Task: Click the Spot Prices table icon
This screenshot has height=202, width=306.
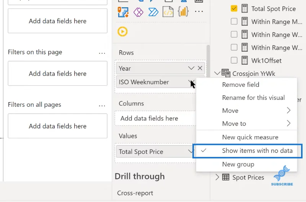Action: click(x=226, y=177)
